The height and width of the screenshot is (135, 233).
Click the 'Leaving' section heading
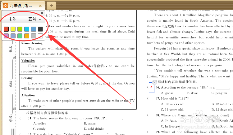[x=27, y=78]
